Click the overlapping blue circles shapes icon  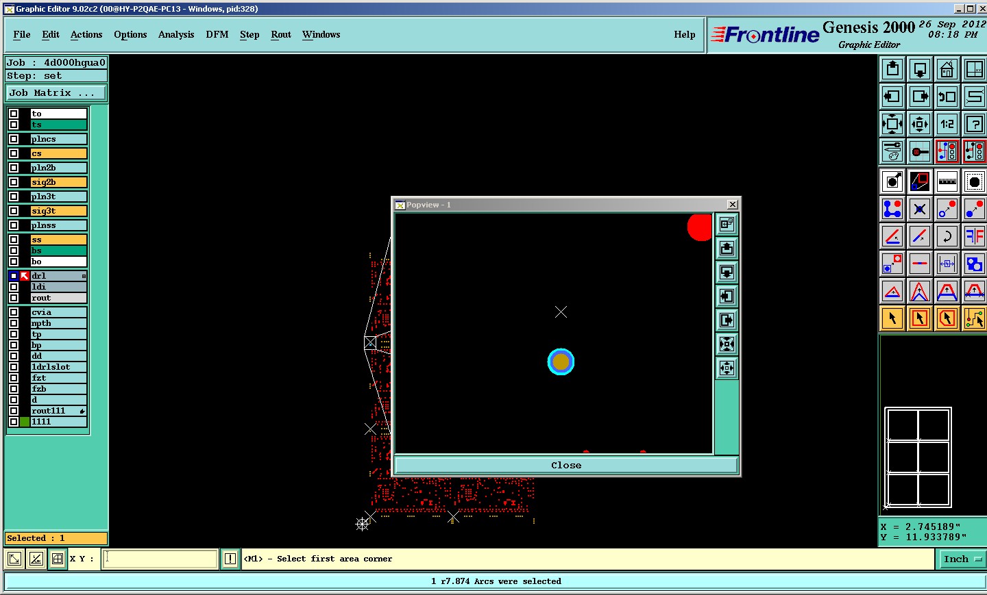(974, 264)
